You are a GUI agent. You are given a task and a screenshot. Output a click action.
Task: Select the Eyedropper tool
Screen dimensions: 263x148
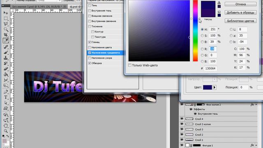click(5, 41)
